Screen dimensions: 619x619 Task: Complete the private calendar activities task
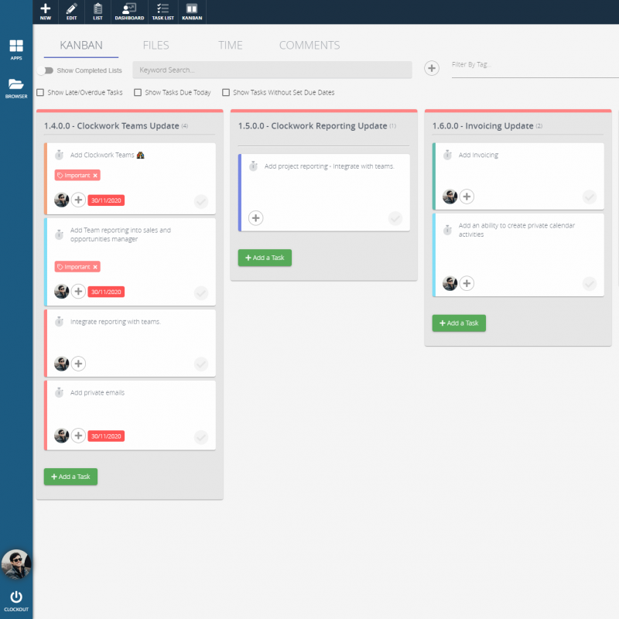click(x=590, y=283)
